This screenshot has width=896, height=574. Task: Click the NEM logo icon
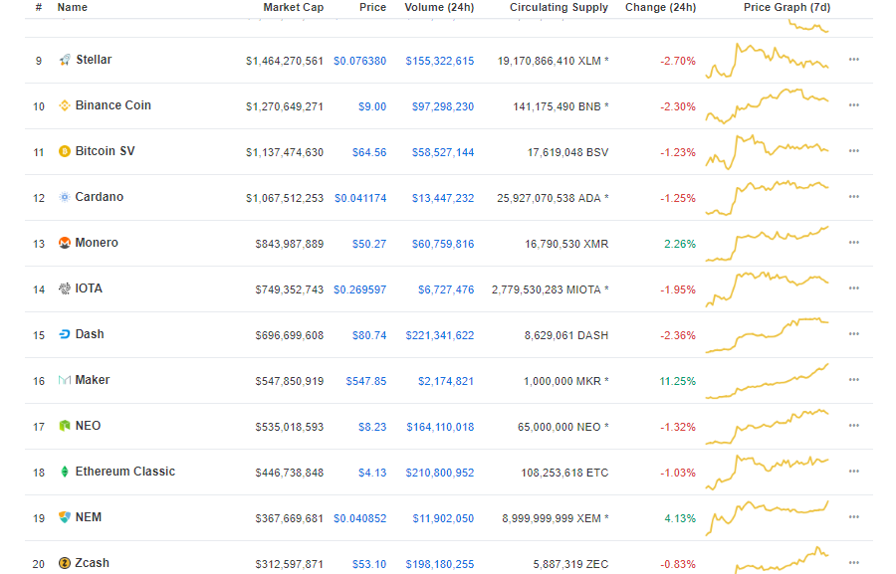[65, 517]
